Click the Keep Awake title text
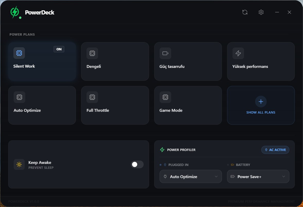The width and height of the screenshot is (303, 207). tap(40, 162)
